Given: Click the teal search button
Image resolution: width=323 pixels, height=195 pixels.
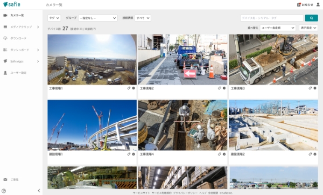Looking at the screenshot, I should (x=312, y=18).
